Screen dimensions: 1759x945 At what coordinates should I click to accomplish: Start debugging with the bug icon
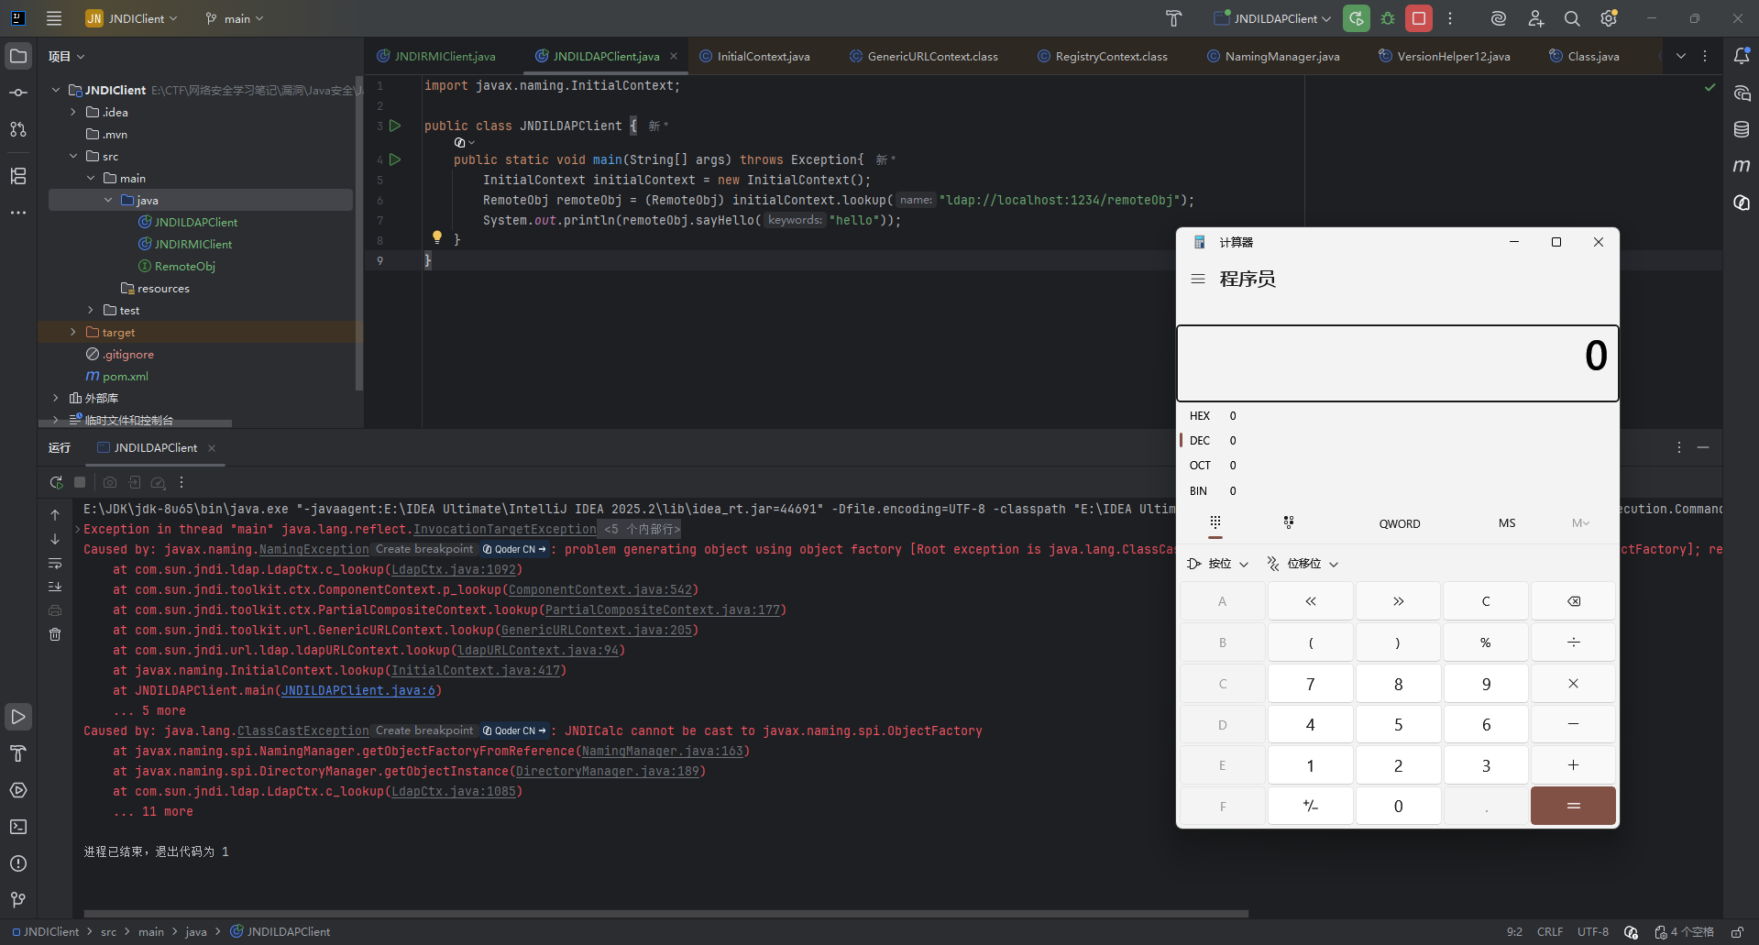[x=1388, y=18]
